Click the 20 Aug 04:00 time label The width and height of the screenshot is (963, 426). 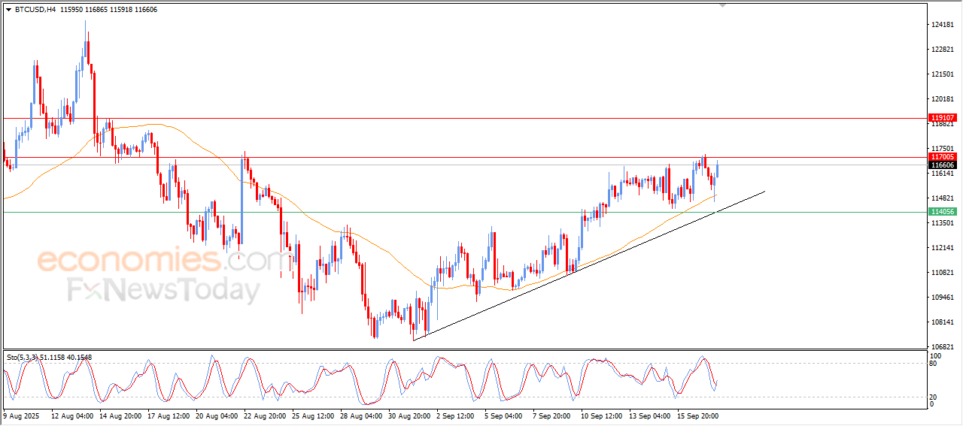217,415
